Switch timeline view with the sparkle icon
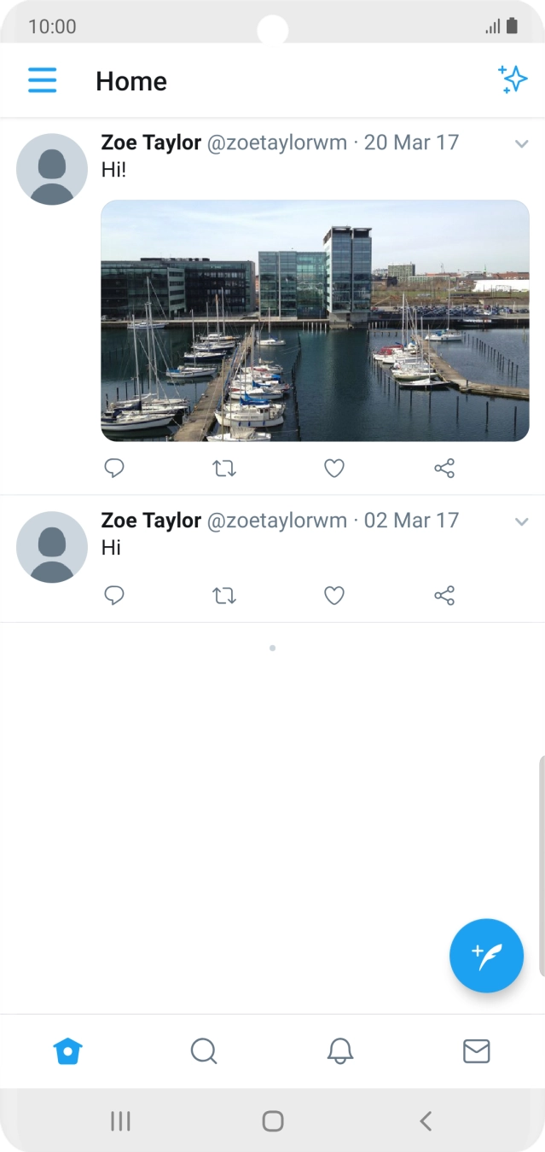545x1152 pixels. [x=513, y=79]
